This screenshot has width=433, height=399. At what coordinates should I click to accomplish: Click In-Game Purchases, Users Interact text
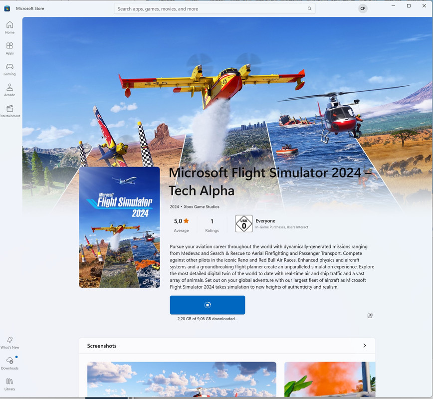tap(282, 227)
